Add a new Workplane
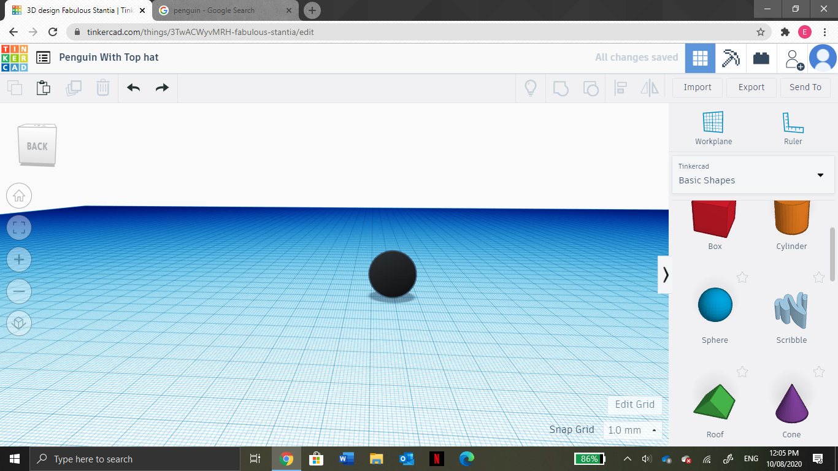This screenshot has width=838, height=471. click(713, 127)
